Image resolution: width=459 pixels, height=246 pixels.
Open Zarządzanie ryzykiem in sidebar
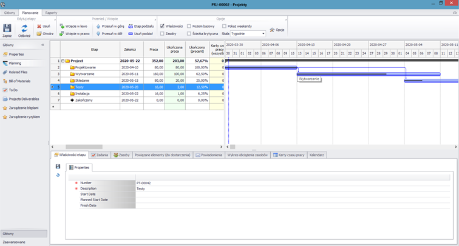[x=21, y=117]
